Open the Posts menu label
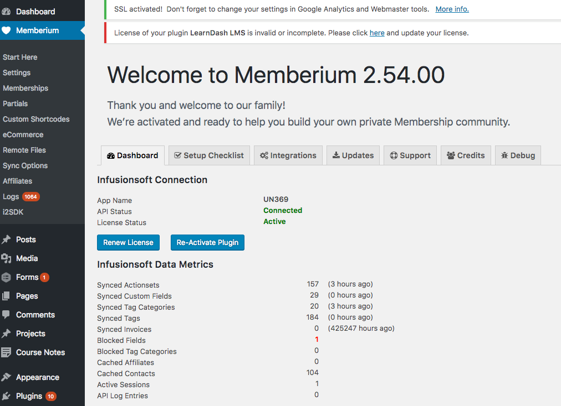The image size is (561, 406). click(x=25, y=240)
